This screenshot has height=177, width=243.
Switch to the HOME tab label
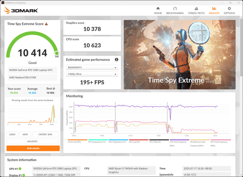[158, 13]
